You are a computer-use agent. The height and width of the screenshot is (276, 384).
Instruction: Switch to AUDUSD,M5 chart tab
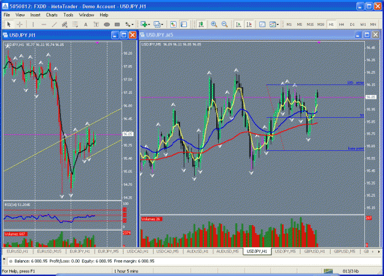pyautogui.click(x=227, y=251)
